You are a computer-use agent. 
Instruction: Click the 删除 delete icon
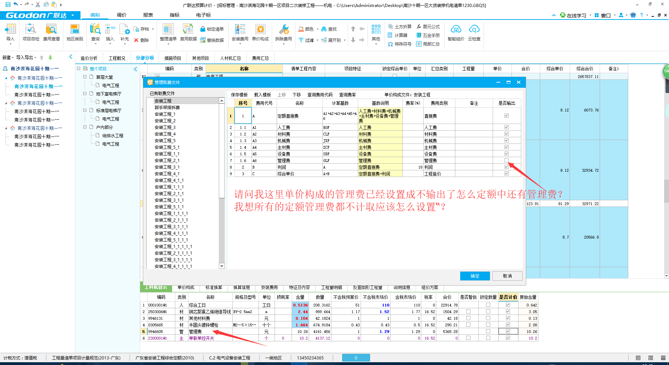click(141, 40)
